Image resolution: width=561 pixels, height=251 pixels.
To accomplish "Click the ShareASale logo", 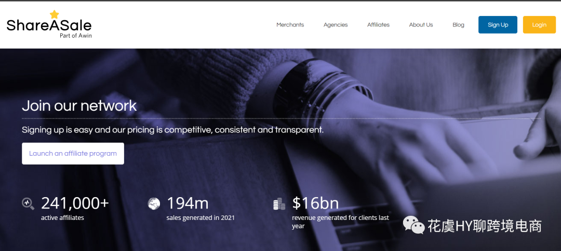I will coord(49,25).
